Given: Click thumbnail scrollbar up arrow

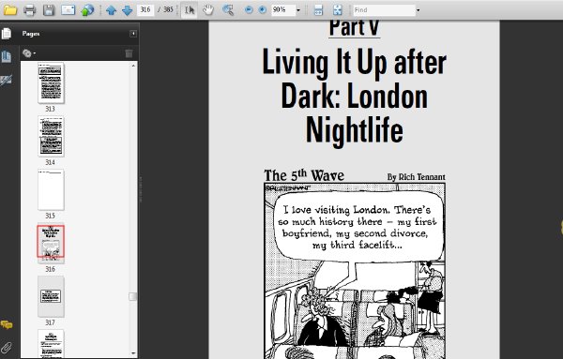Looking at the screenshot, I should coord(133,66).
